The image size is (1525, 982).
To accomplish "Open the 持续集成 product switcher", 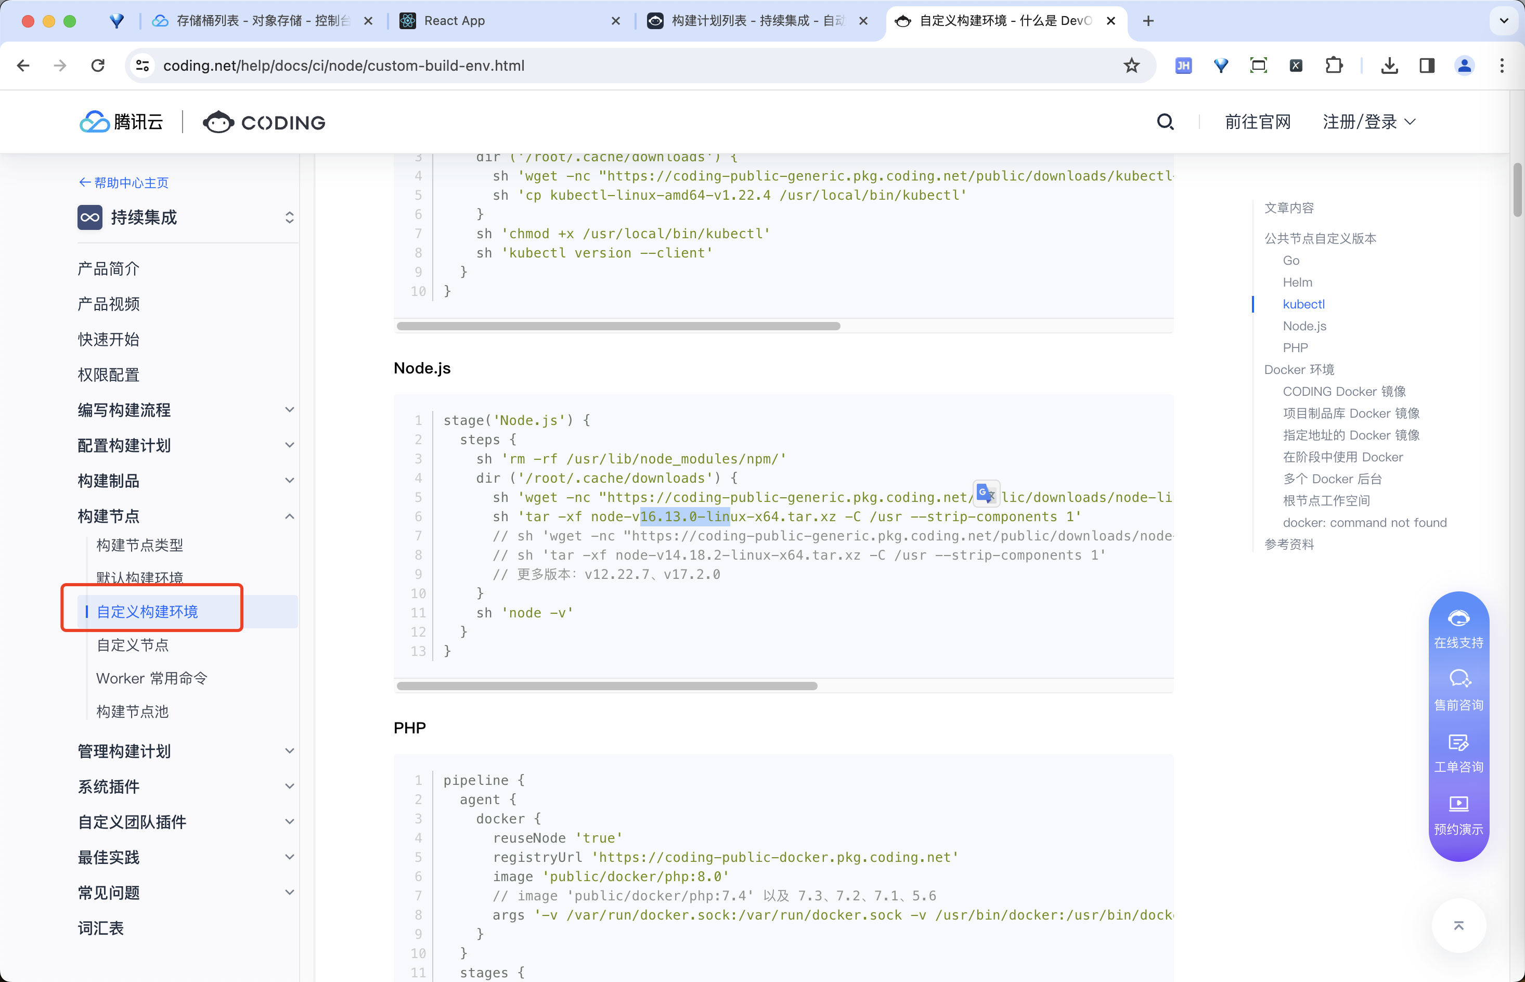I will pyautogui.click(x=289, y=217).
